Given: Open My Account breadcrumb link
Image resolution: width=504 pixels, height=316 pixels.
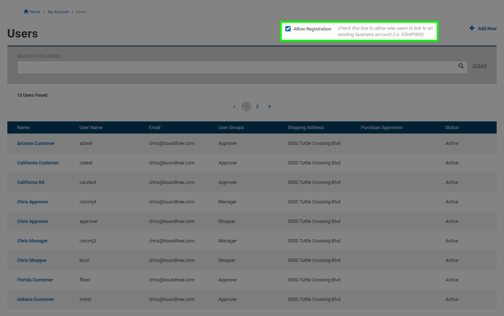Looking at the screenshot, I should point(58,12).
